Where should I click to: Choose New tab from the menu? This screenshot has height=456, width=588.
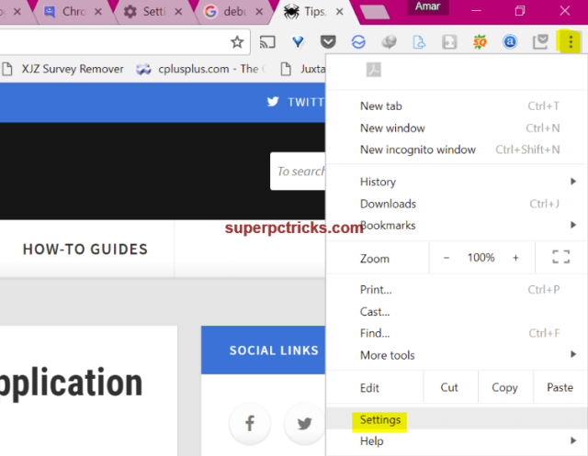(457, 106)
